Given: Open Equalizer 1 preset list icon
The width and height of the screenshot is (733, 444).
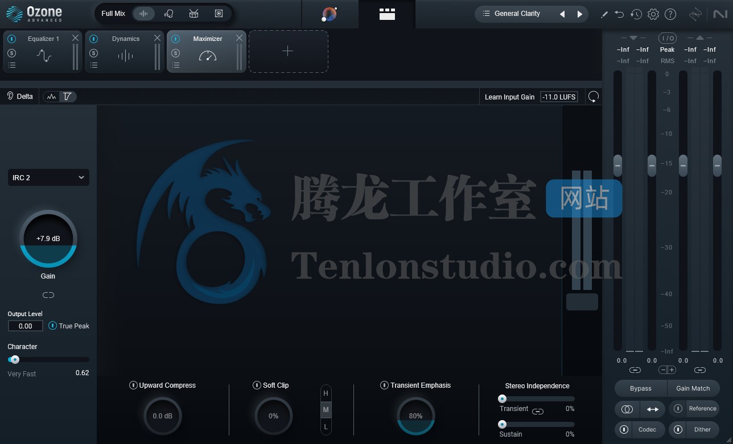Looking at the screenshot, I should click(x=12, y=65).
